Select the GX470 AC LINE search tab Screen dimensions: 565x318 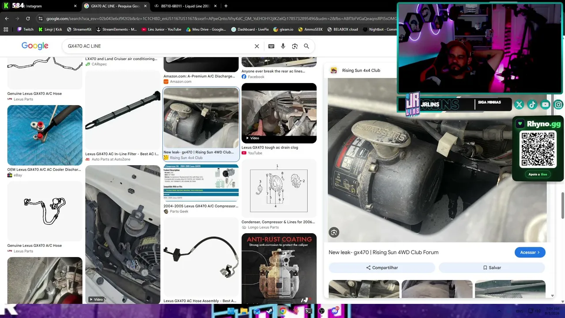click(x=115, y=6)
